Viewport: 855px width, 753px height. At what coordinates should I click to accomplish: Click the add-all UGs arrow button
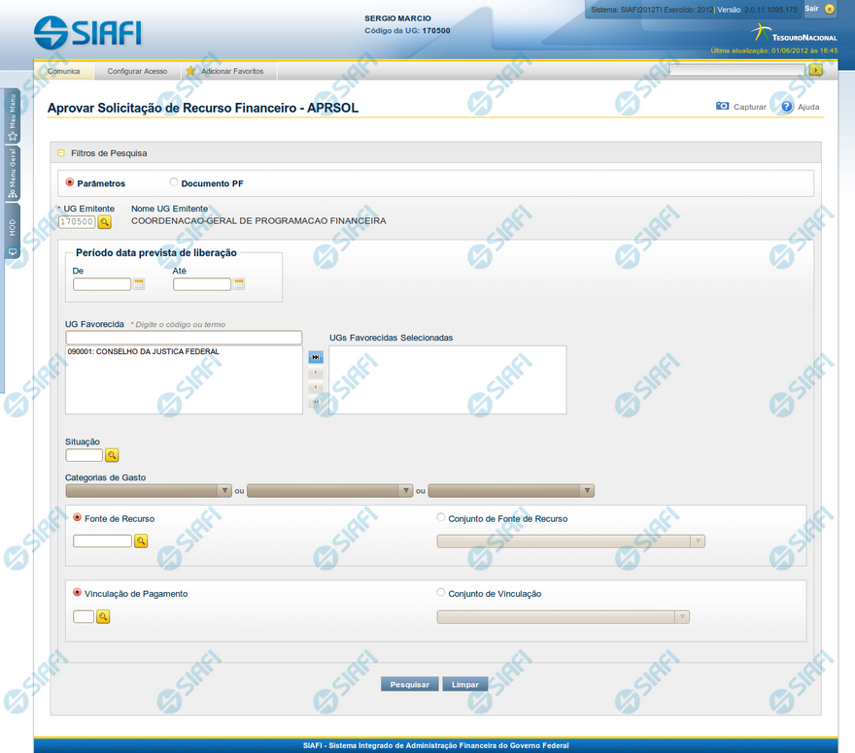[316, 357]
